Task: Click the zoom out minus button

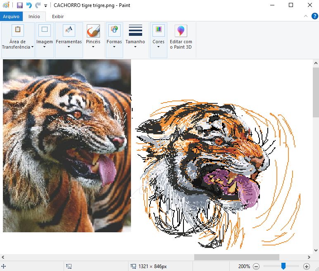Action: 256,266
